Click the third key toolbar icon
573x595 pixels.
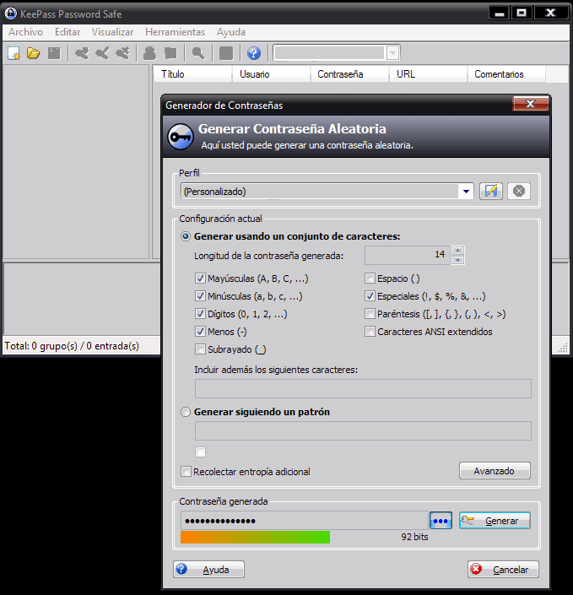[122, 53]
